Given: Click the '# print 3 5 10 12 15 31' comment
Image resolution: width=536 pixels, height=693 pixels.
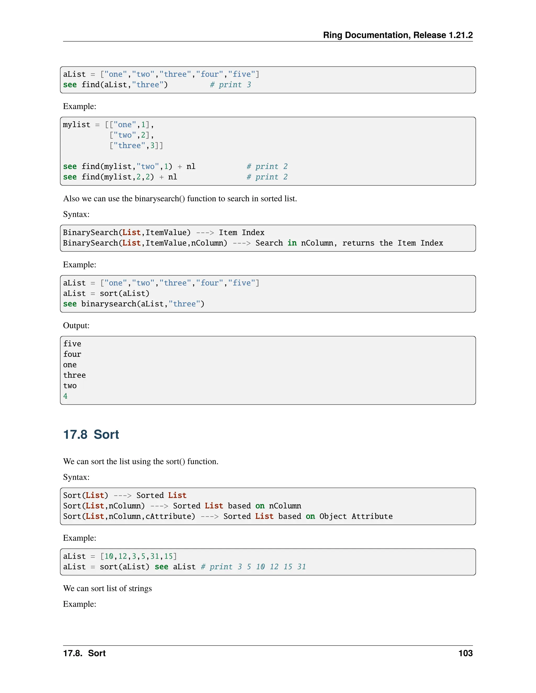Looking at the screenshot, I should 253,567.
